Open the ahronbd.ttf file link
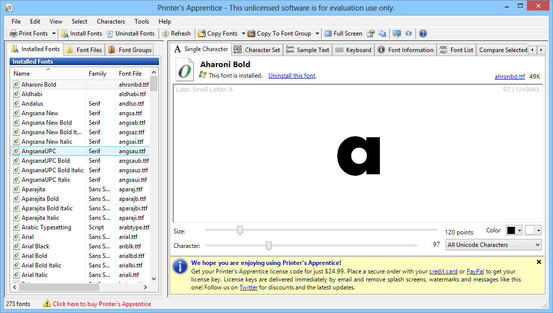 510,77
